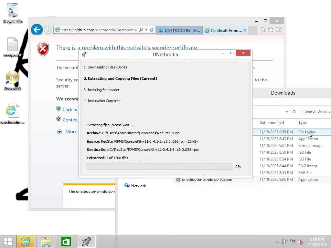
Task: Refresh the github page in Internet Explorer
Action: (152, 30)
